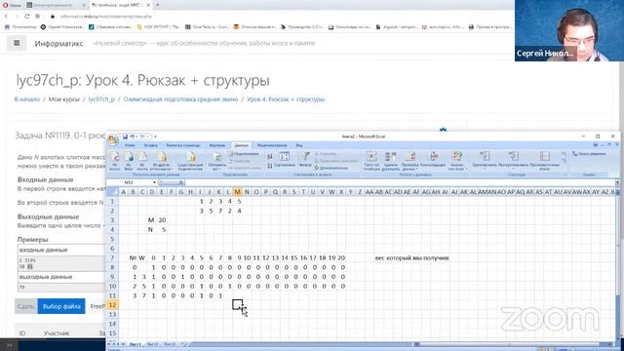This screenshot has height=351, width=624.
Task: Add 'Промежуточные итоги' subtotals
Action: coord(544,161)
